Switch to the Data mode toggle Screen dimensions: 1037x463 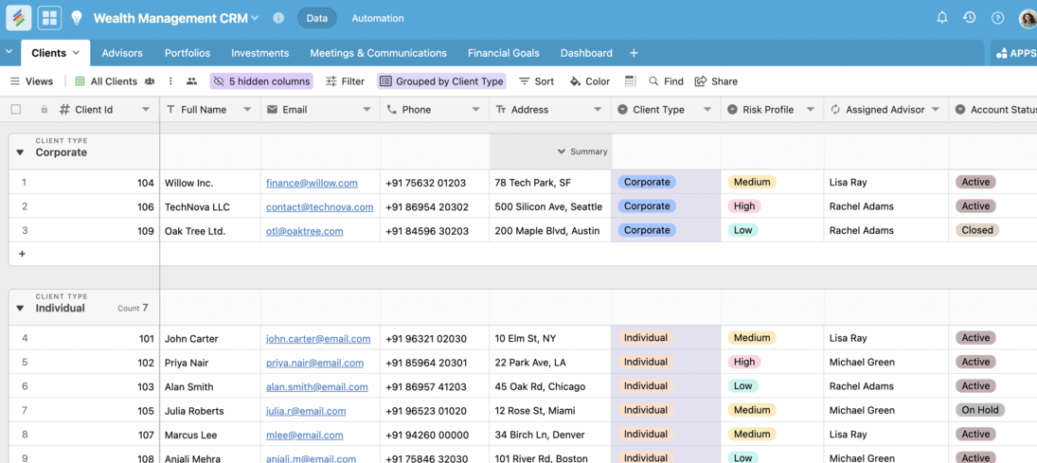pyautogui.click(x=317, y=18)
